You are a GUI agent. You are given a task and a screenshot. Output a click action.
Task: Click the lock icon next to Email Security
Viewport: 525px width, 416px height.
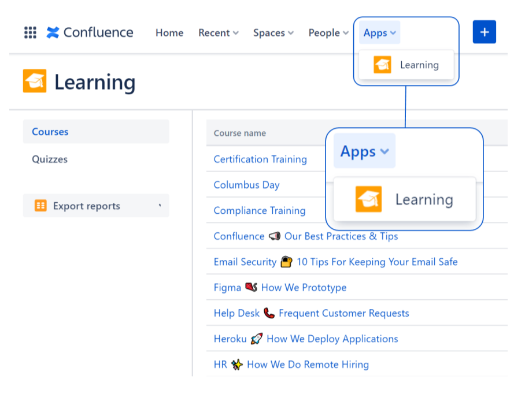[286, 261]
